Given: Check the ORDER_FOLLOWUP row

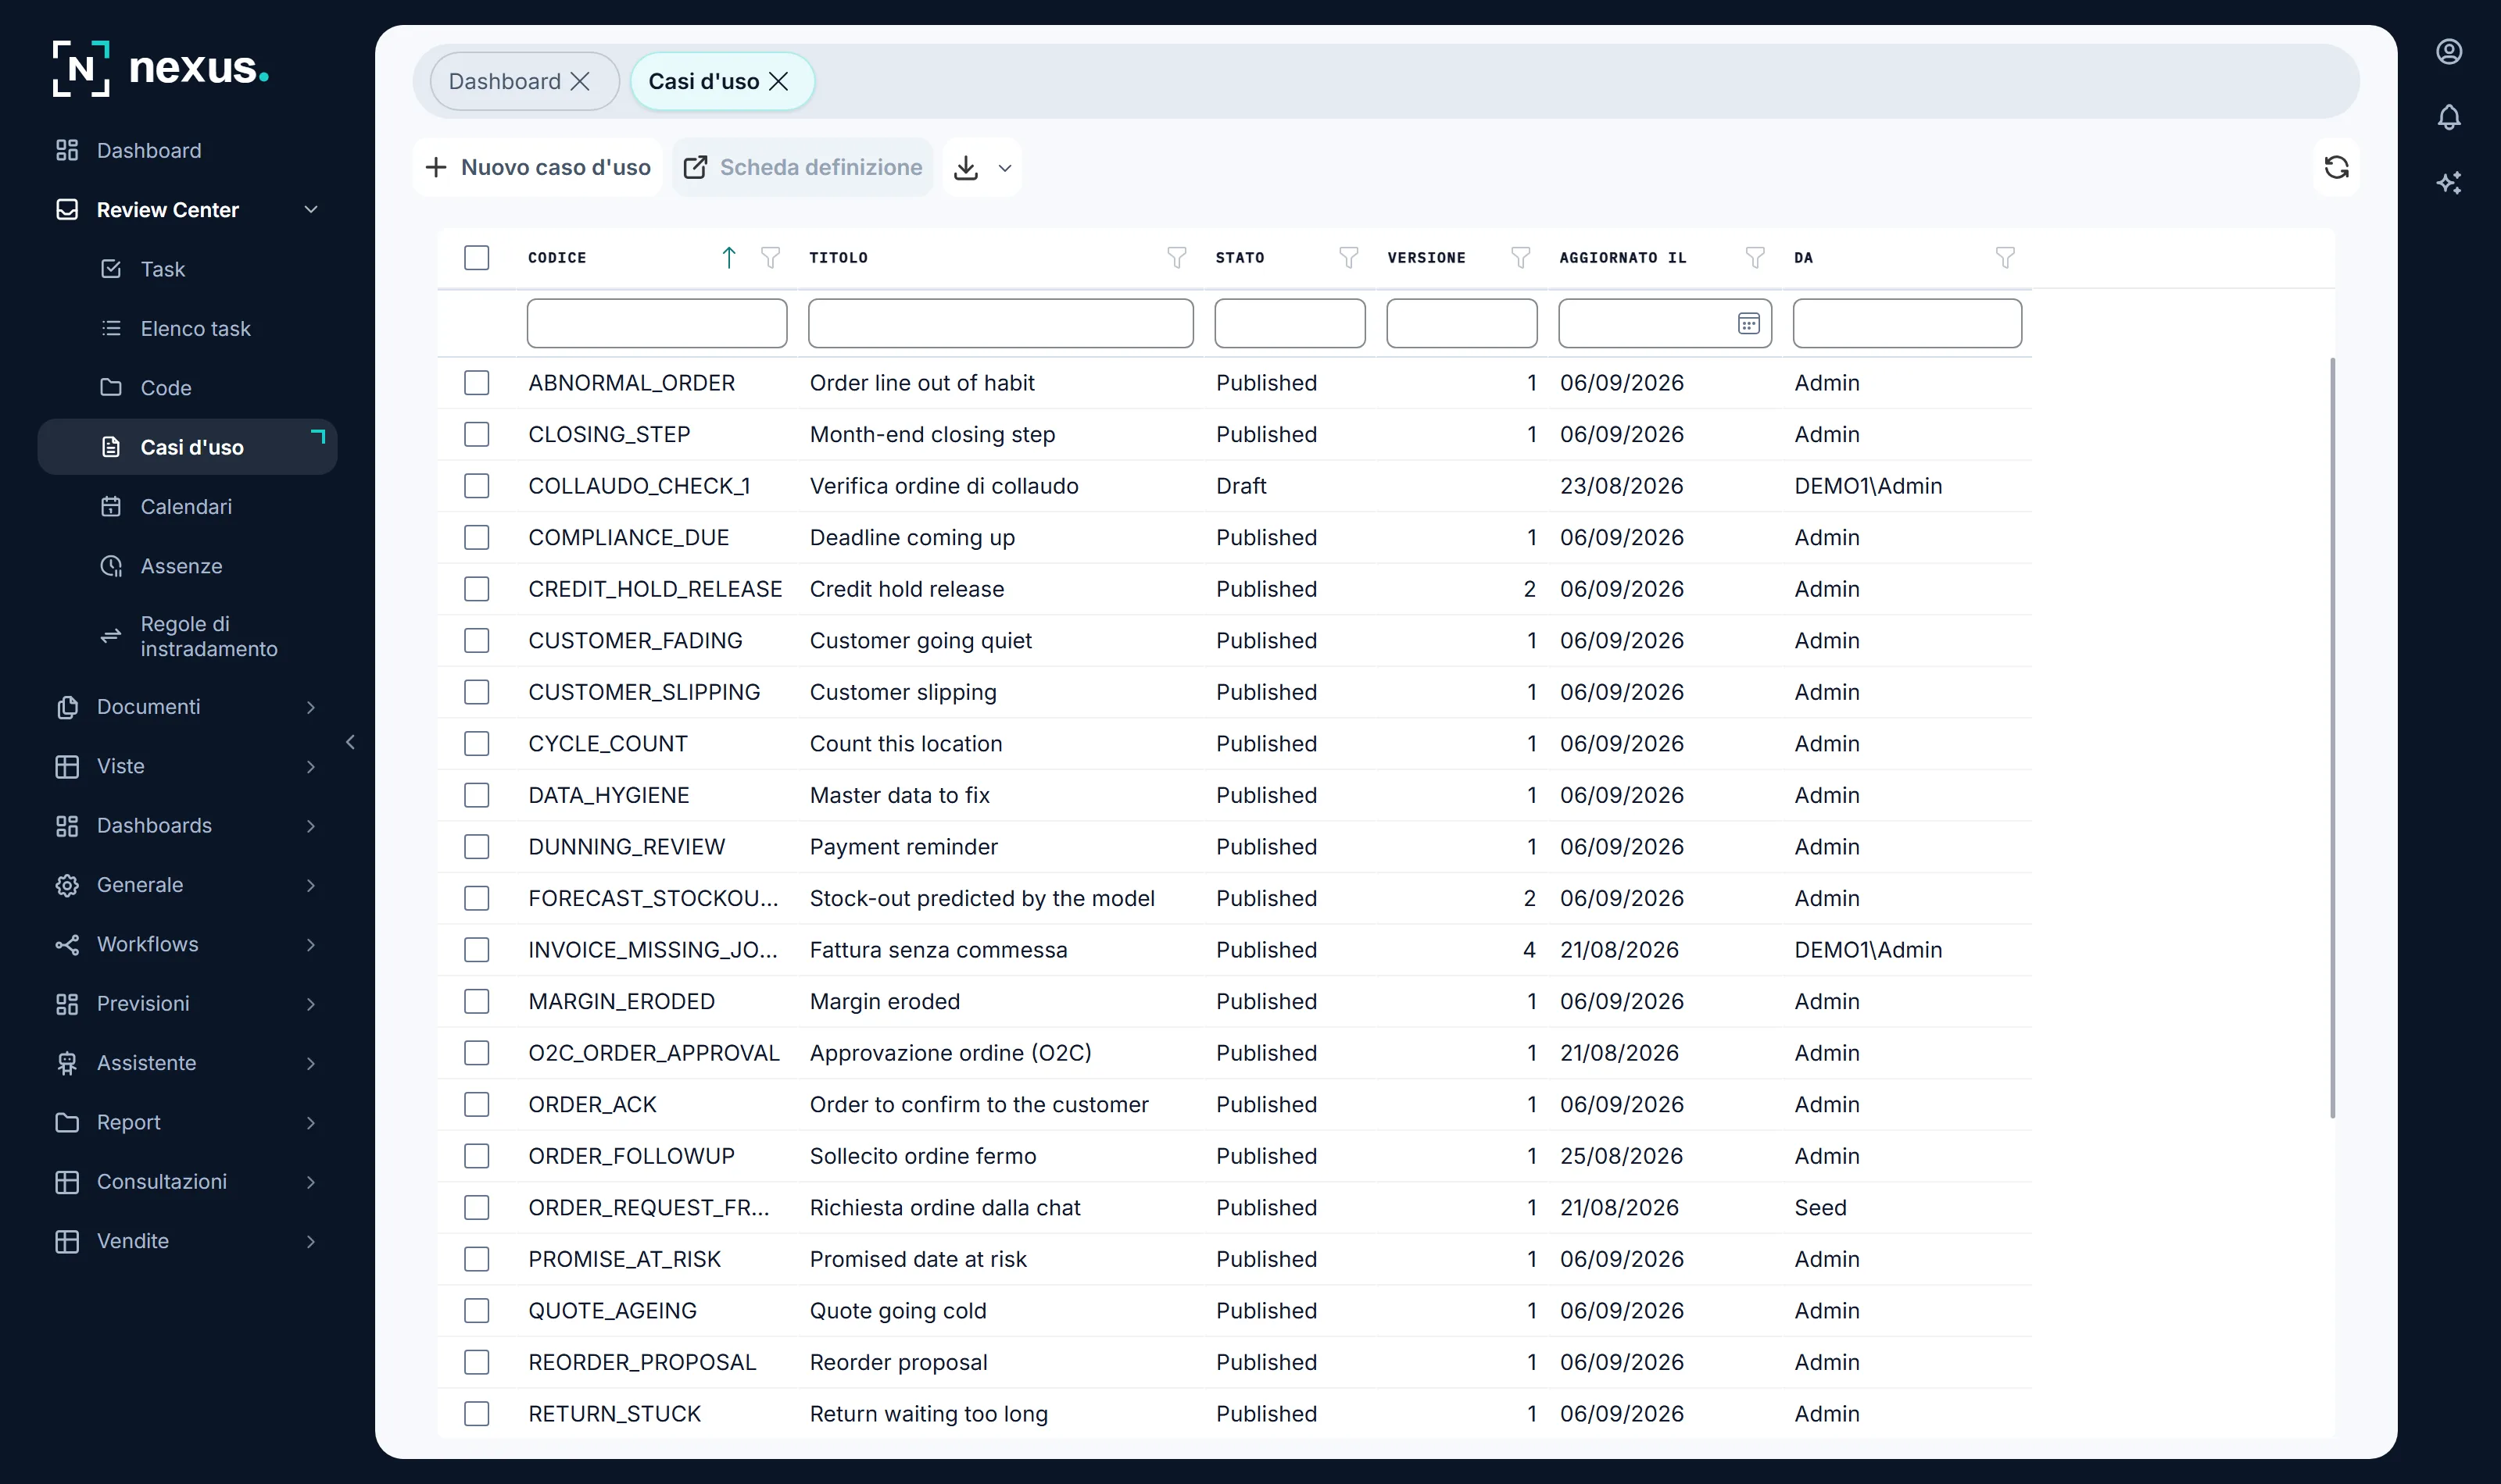Looking at the screenshot, I should point(476,1156).
